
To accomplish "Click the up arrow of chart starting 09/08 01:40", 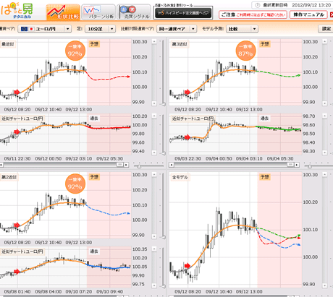I will pyautogui.click(x=154, y=249).
